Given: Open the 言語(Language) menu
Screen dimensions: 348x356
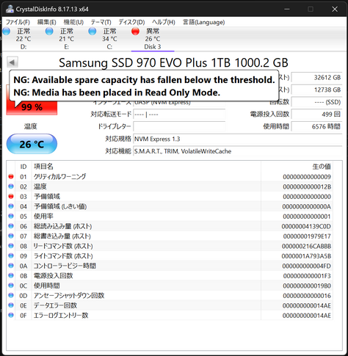Looking at the screenshot, I should (203, 22).
